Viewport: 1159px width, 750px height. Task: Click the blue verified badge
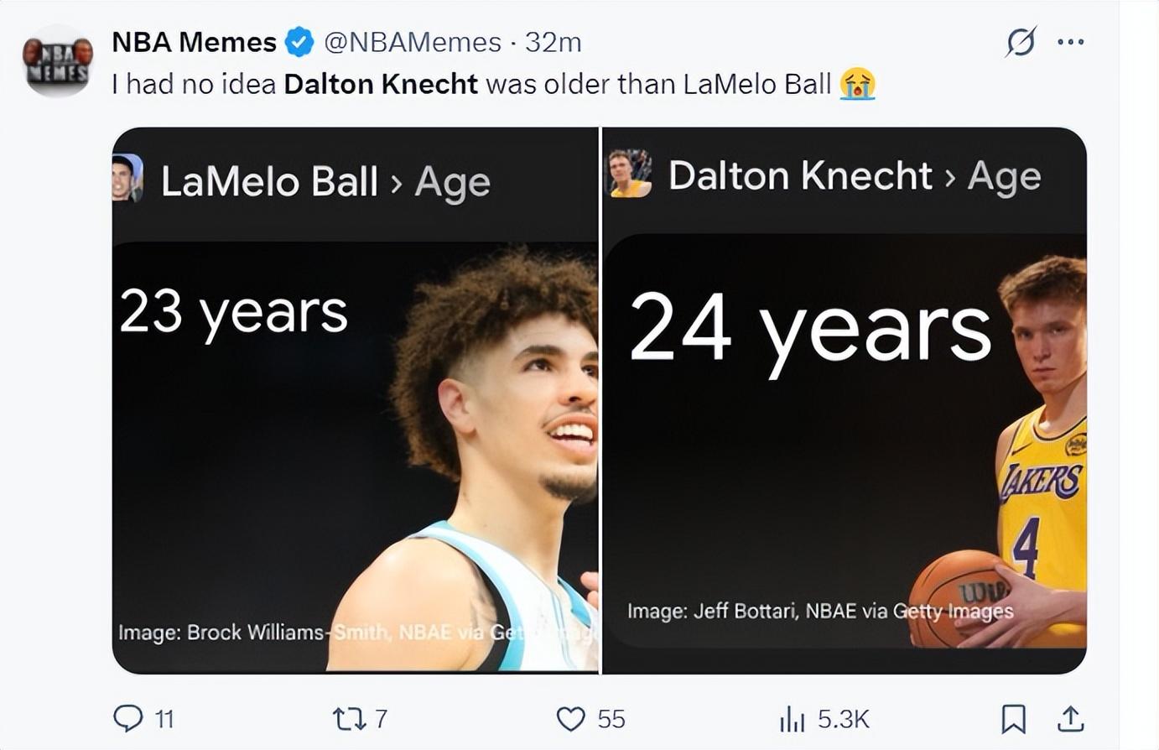[299, 42]
